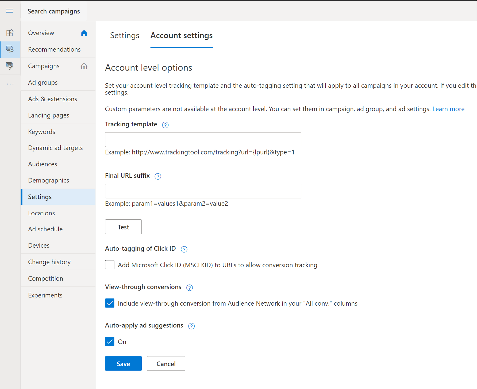This screenshot has height=389, width=477.
Task: Uncheck the view-through conversion inclusion checkbox
Action: 110,303
